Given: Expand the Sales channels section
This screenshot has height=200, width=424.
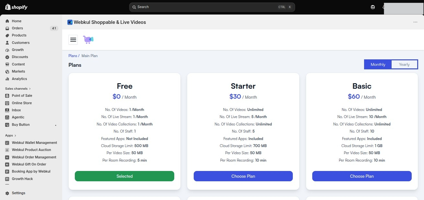Looking at the screenshot, I should point(18,88).
